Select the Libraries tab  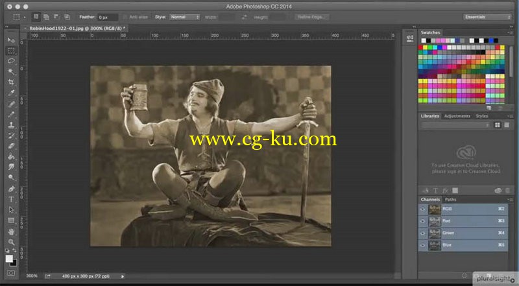pos(430,116)
